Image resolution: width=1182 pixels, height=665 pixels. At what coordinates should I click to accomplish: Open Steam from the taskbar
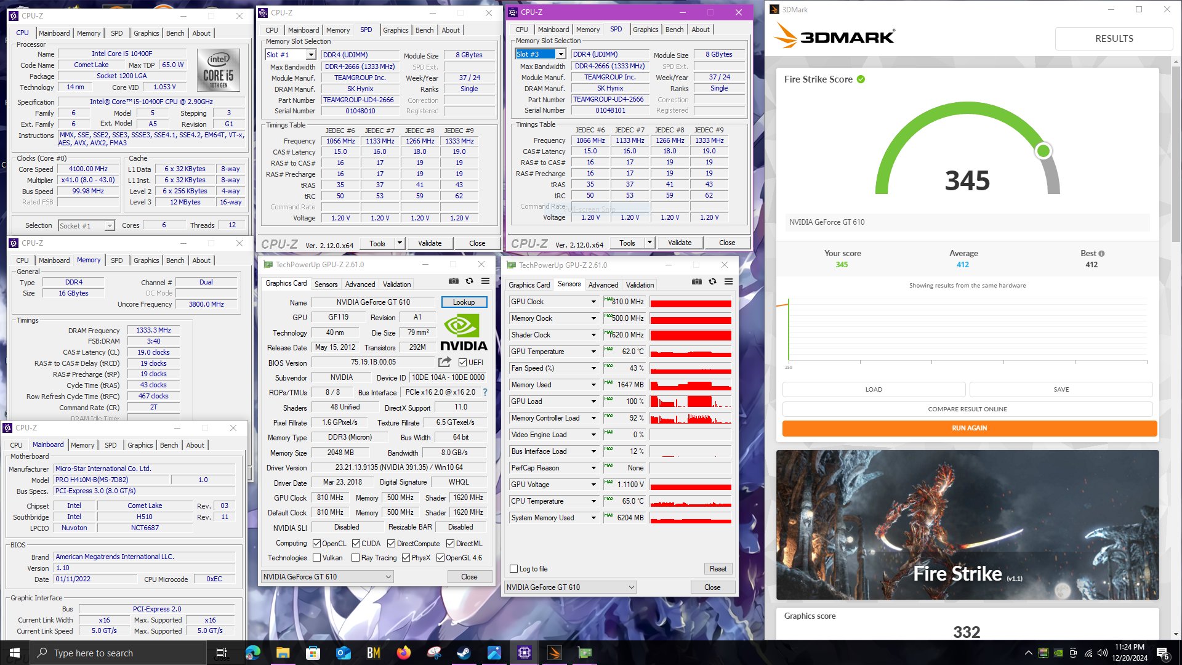point(464,653)
